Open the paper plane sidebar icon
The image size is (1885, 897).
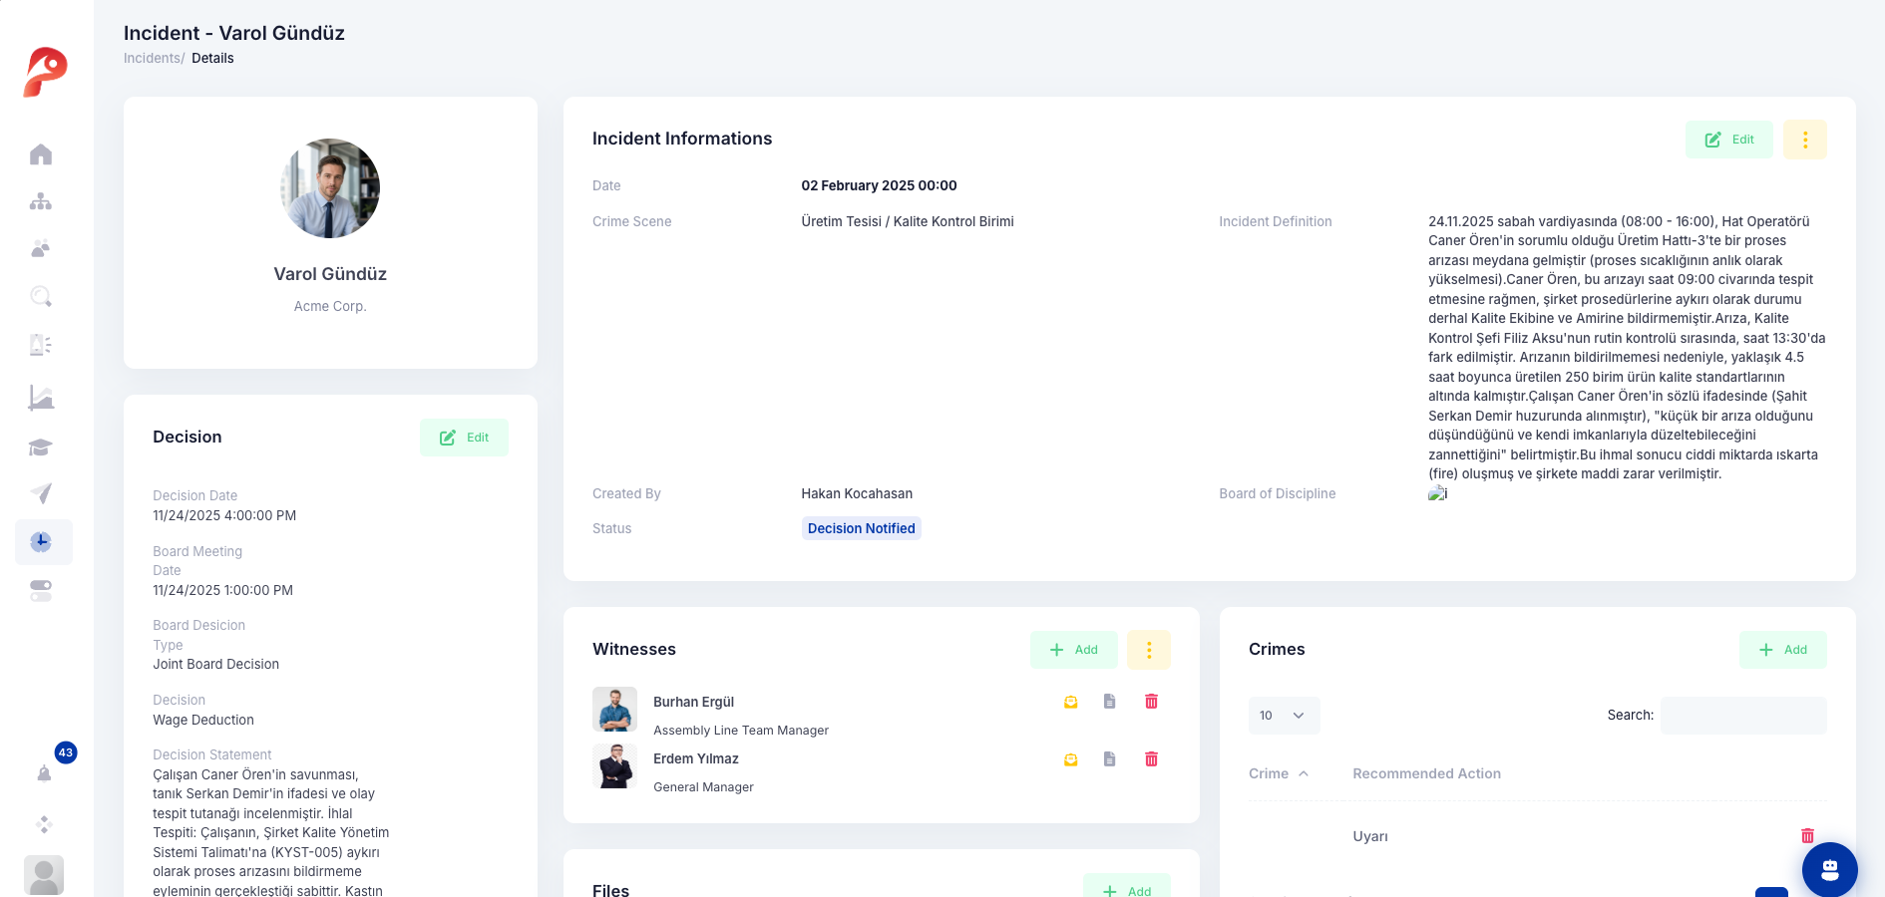[x=41, y=493]
